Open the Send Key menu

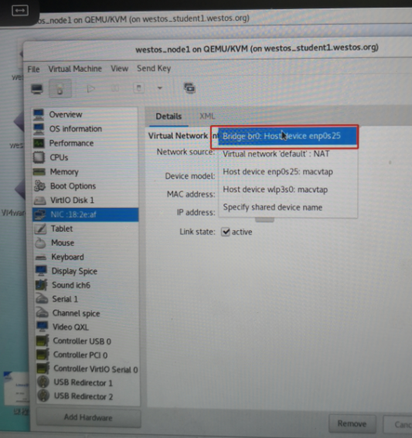coord(154,69)
